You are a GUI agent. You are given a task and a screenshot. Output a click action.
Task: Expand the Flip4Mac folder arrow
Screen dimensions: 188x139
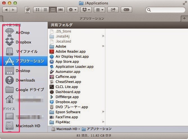pos(103,122)
